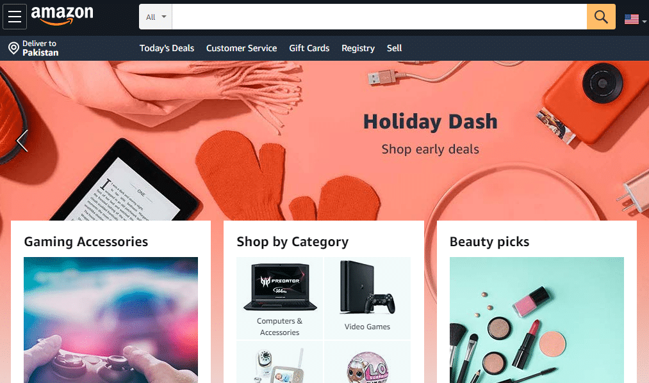Screen dimensions: 649x383
Task: Open Holiday Dash early deals banner
Action: (x=430, y=133)
